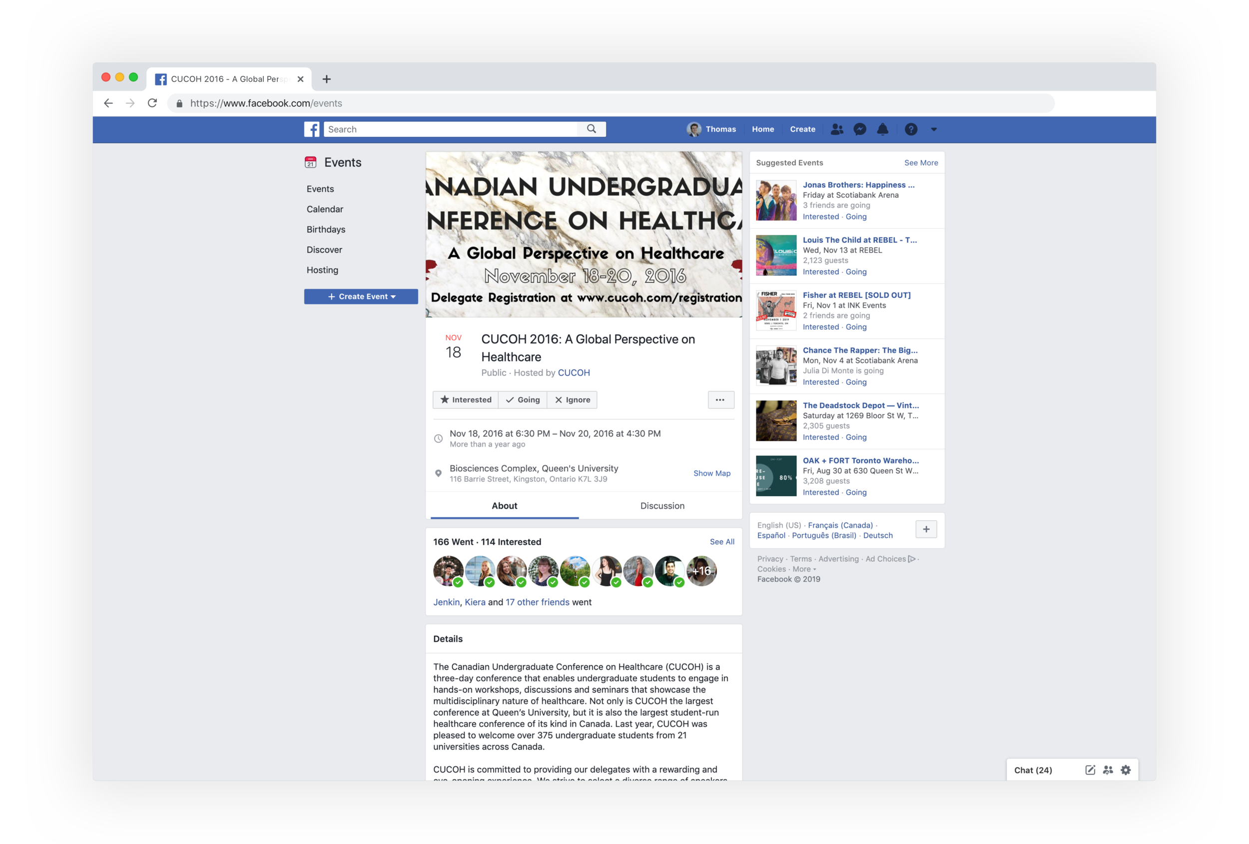Image resolution: width=1249 pixels, height=844 pixels.
Task: Compose a new chat message
Action: pyautogui.click(x=1090, y=771)
